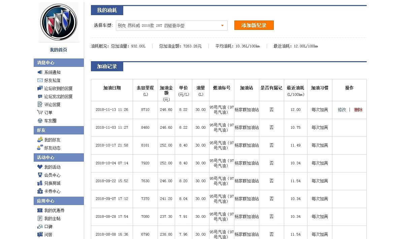Click the heart icon for my activities

tap(40, 167)
